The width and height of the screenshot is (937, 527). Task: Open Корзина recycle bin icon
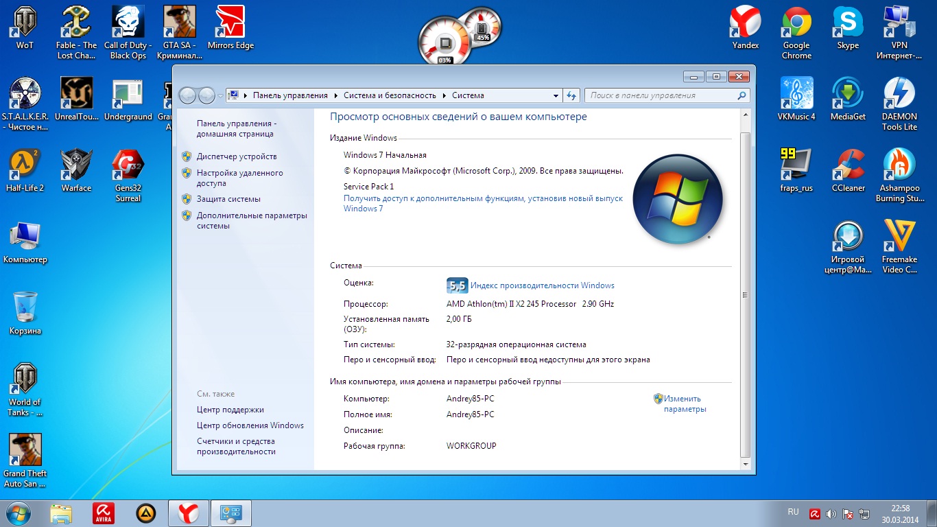(x=25, y=314)
